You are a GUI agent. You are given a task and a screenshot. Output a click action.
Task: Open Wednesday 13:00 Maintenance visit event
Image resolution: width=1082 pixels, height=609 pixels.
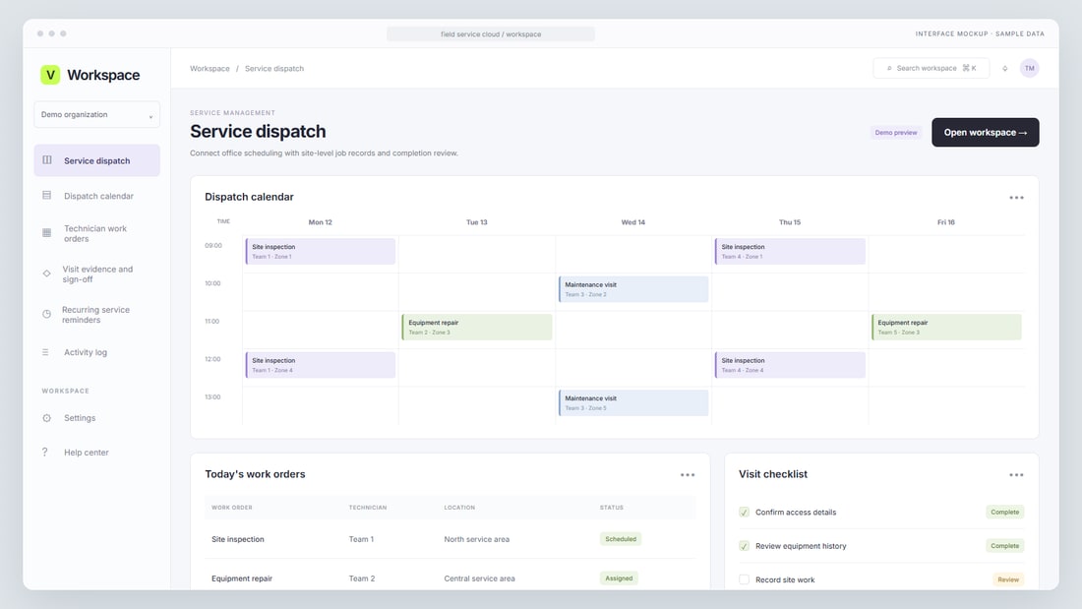(633, 403)
